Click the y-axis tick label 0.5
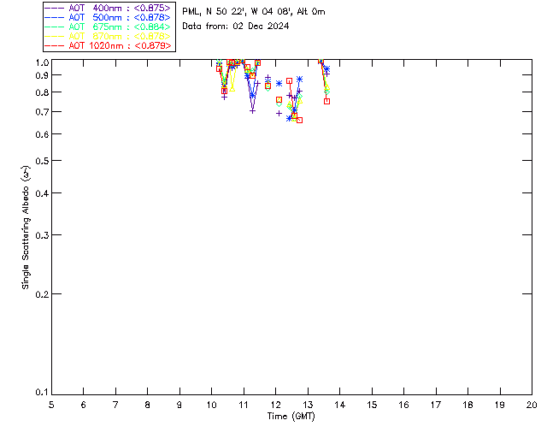 click(39, 162)
